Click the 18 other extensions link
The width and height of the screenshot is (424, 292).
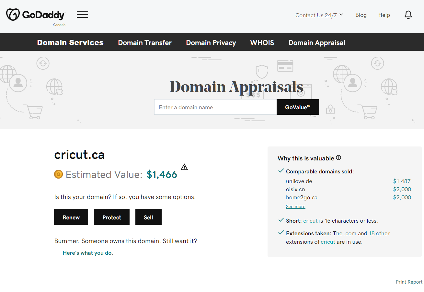click(x=372, y=233)
